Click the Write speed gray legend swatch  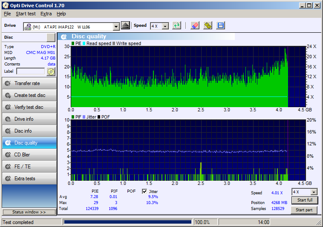click(x=113, y=43)
